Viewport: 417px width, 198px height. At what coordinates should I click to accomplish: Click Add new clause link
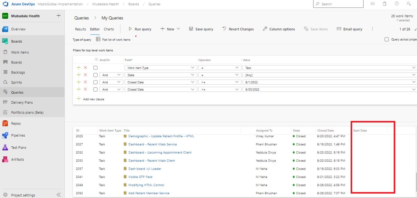[x=90, y=99]
